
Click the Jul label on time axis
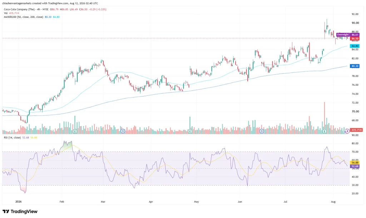click(285, 202)
